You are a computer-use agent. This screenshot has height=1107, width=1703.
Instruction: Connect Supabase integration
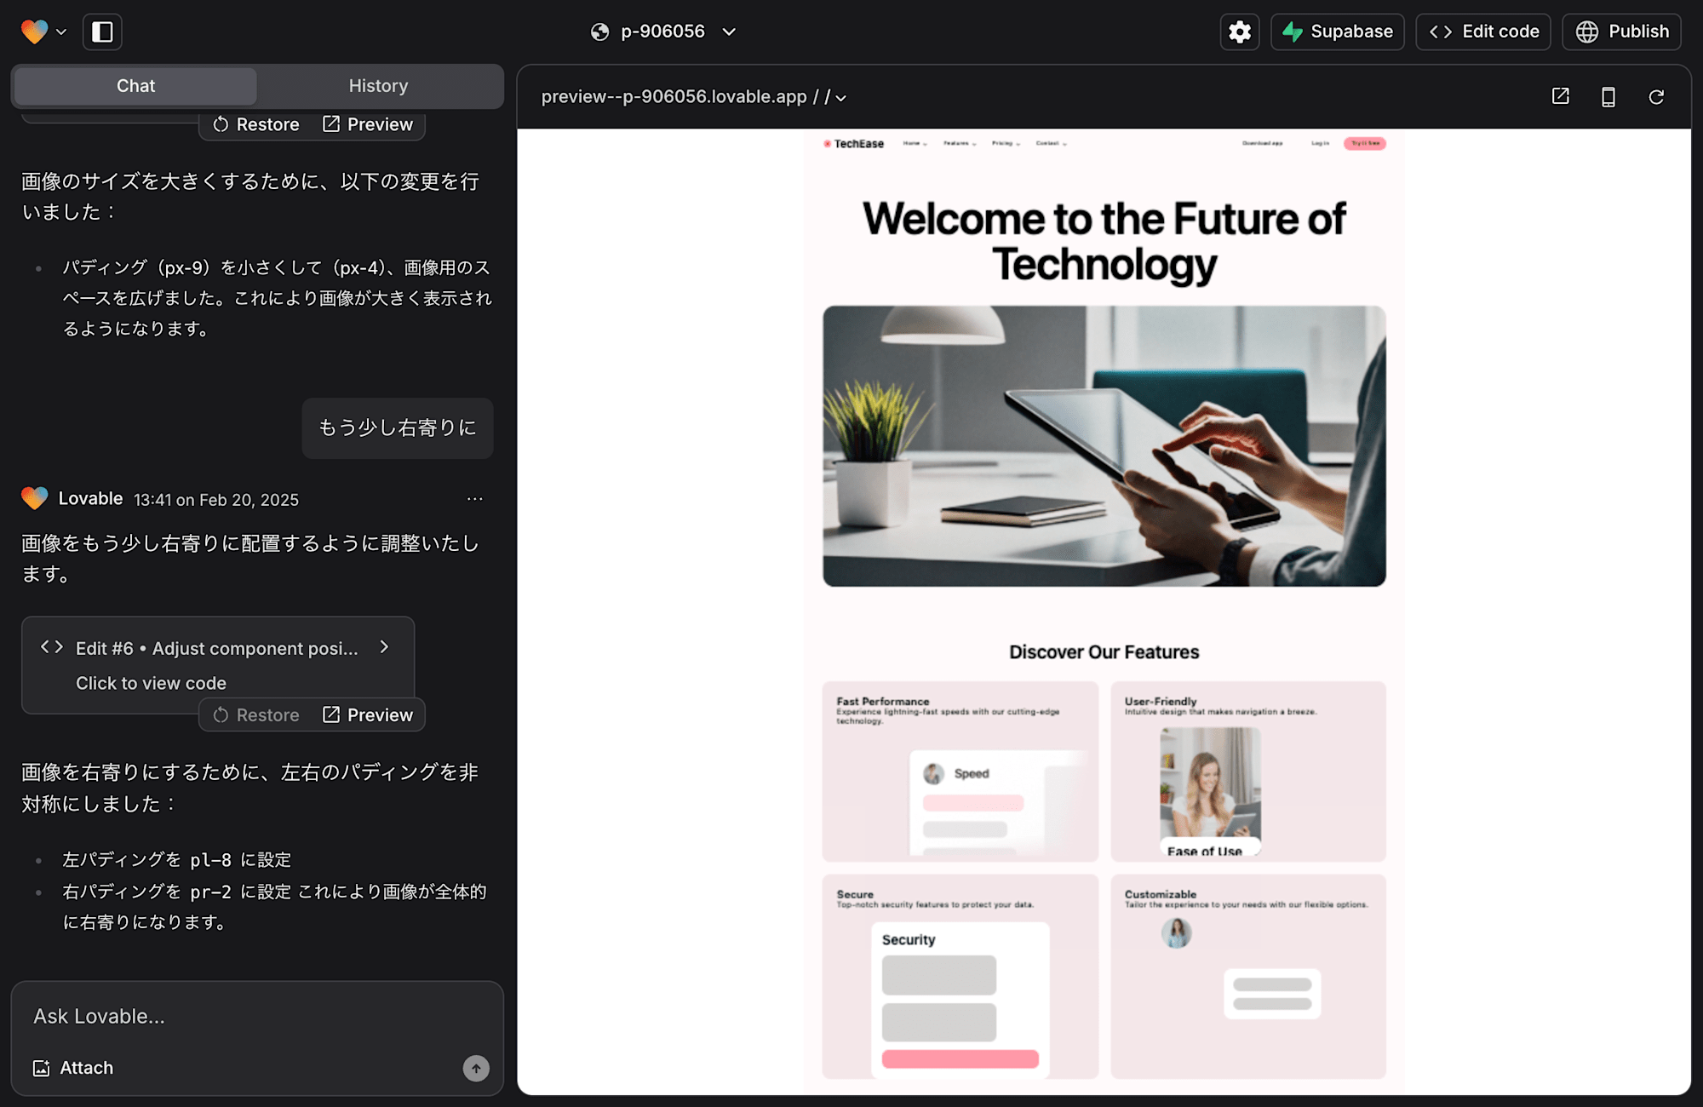tap(1338, 32)
